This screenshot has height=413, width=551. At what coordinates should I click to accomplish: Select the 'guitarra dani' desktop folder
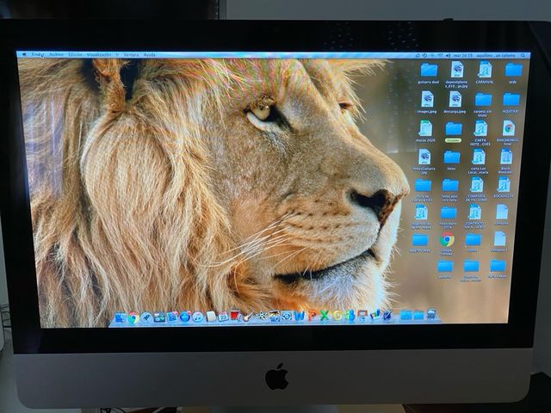[x=429, y=73]
